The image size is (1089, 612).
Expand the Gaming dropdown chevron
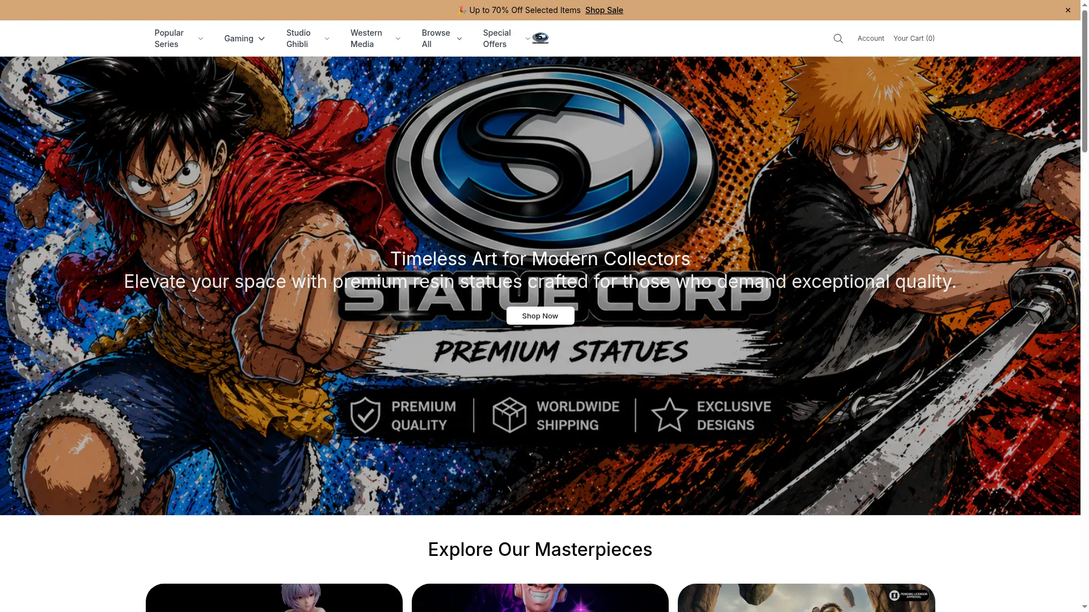point(261,39)
